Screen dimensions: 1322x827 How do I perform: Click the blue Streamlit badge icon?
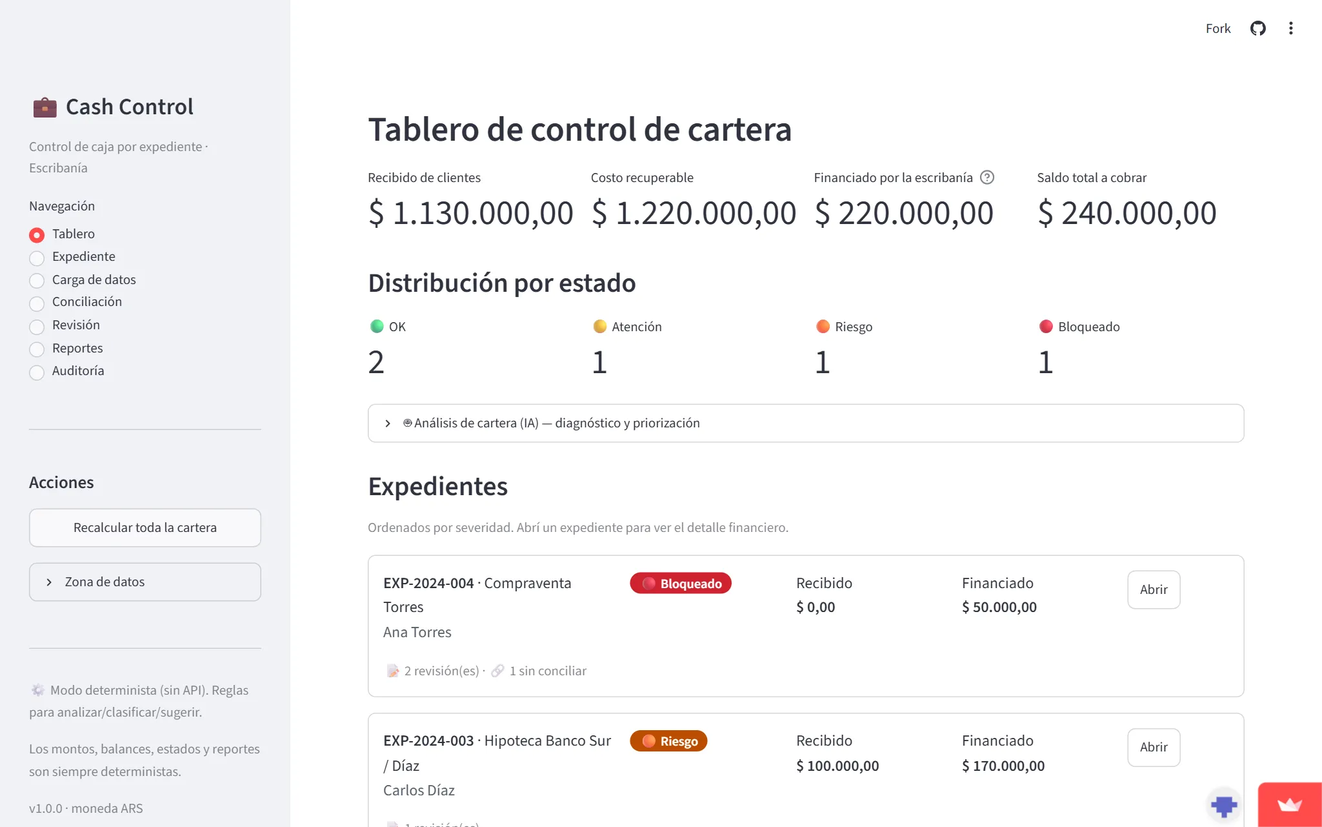(1224, 806)
